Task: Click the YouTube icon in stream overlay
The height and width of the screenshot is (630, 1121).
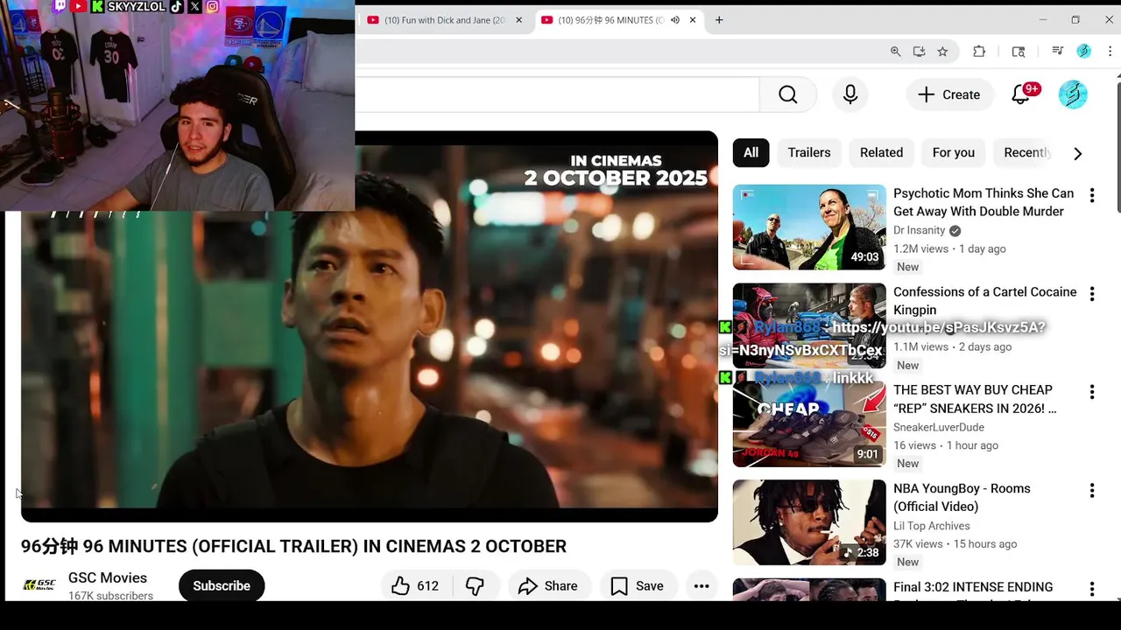Action: tap(79, 6)
